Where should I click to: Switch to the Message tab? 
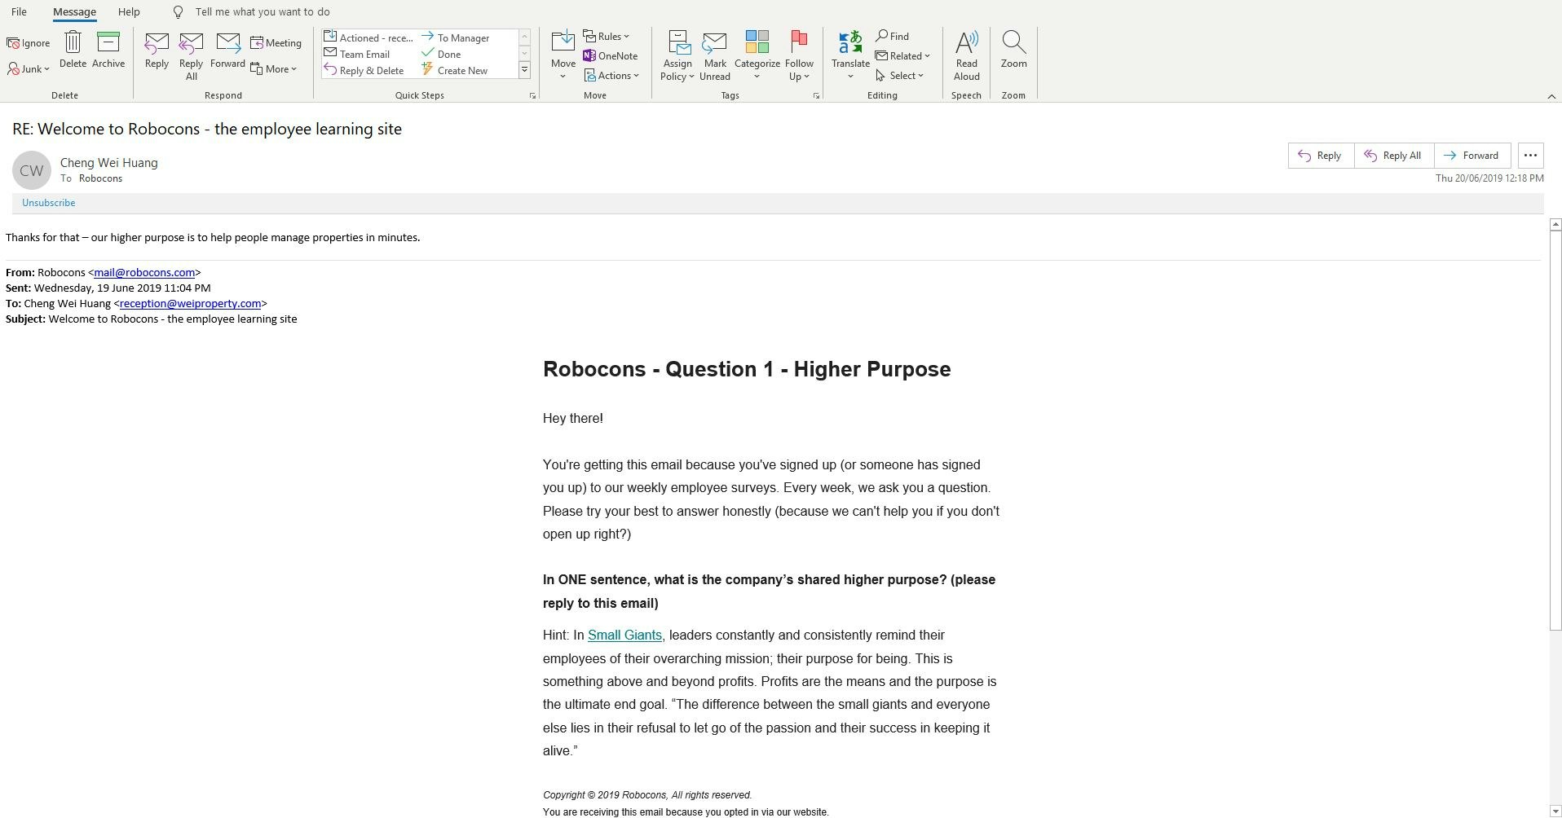(x=74, y=11)
